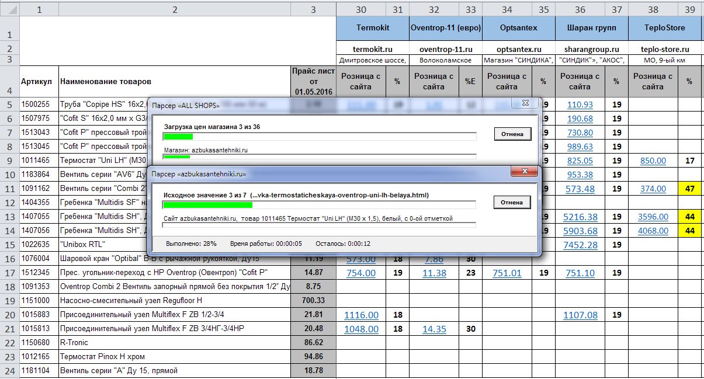Viewport: 704px width, 379px height.
Task: Select row 19 header
Action: (x=9, y=301)
